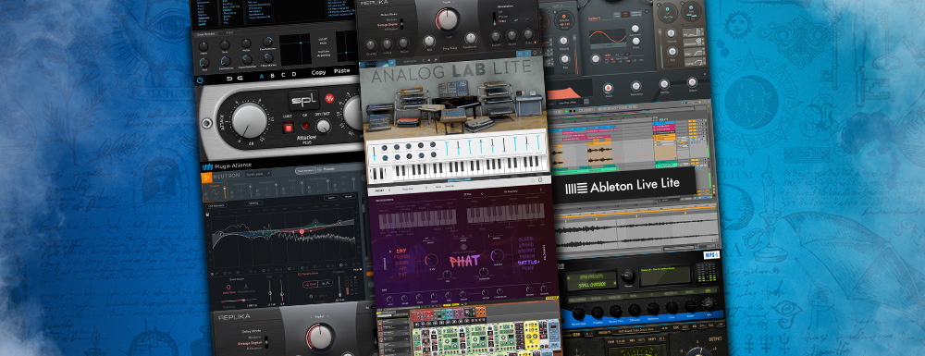Click the Mix knob in top Replika

pos(429,42)
